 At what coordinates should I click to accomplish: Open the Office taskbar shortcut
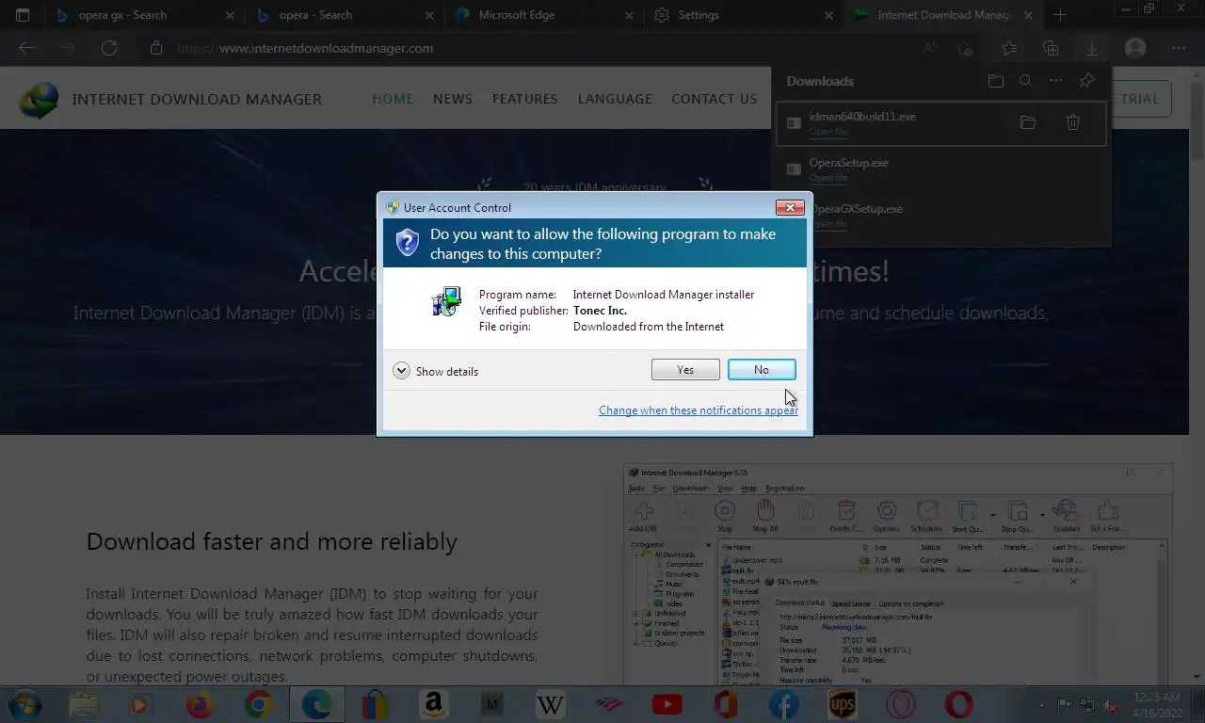click(725, 704)
